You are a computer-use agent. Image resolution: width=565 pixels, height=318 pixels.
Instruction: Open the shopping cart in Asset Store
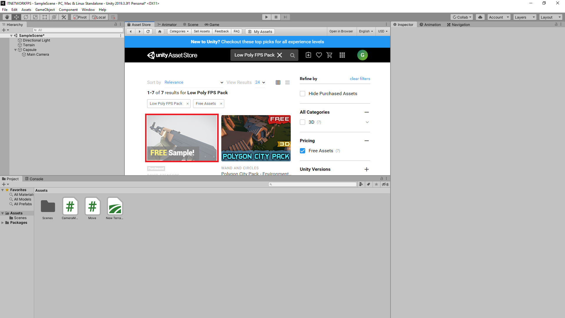pos(329,55)
